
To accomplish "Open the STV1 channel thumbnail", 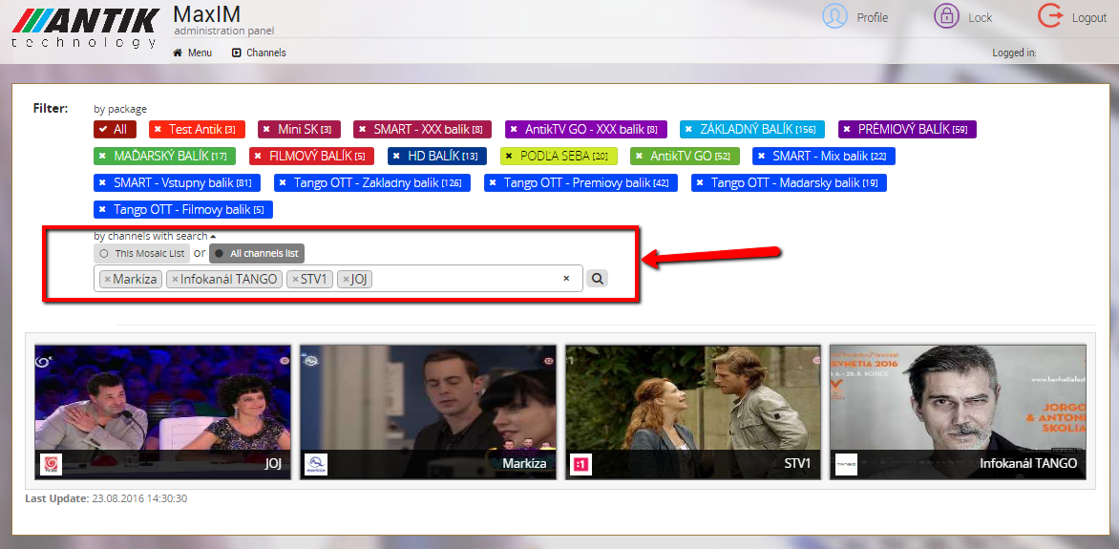I will [x=694, y=412].
